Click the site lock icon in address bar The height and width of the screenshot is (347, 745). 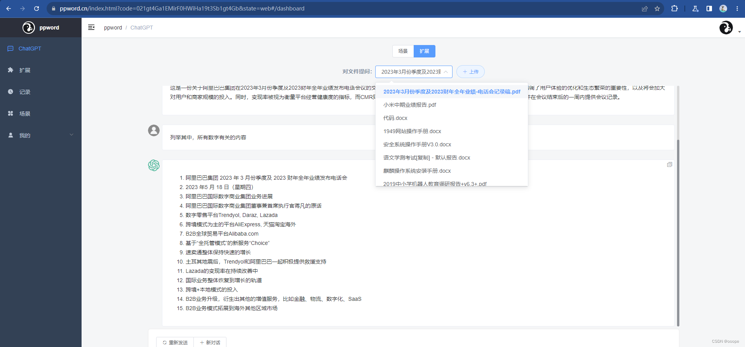click(54, 9)
